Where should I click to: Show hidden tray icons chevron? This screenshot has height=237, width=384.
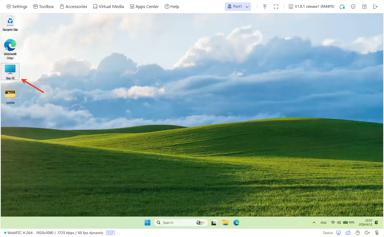[314, 223]
